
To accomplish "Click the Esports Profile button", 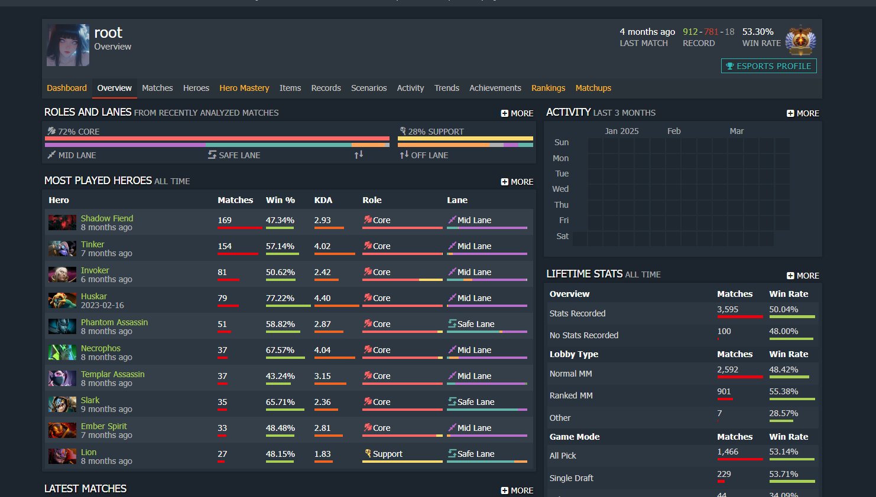I will click(x=768, y=66).
